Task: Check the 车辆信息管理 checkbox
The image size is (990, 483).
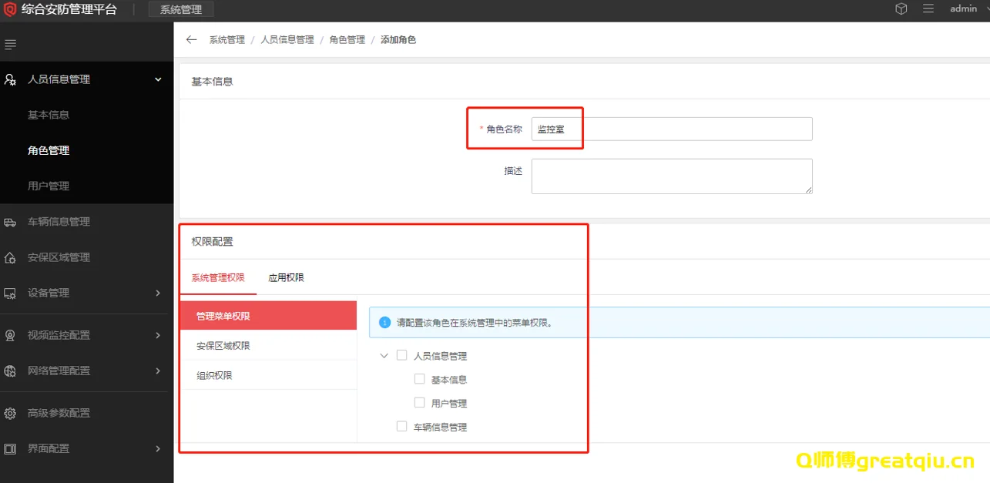Action: coord(401,426)
